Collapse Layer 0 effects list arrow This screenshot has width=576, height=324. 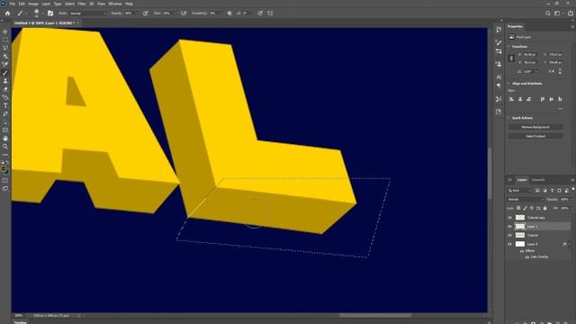(570, 244)
